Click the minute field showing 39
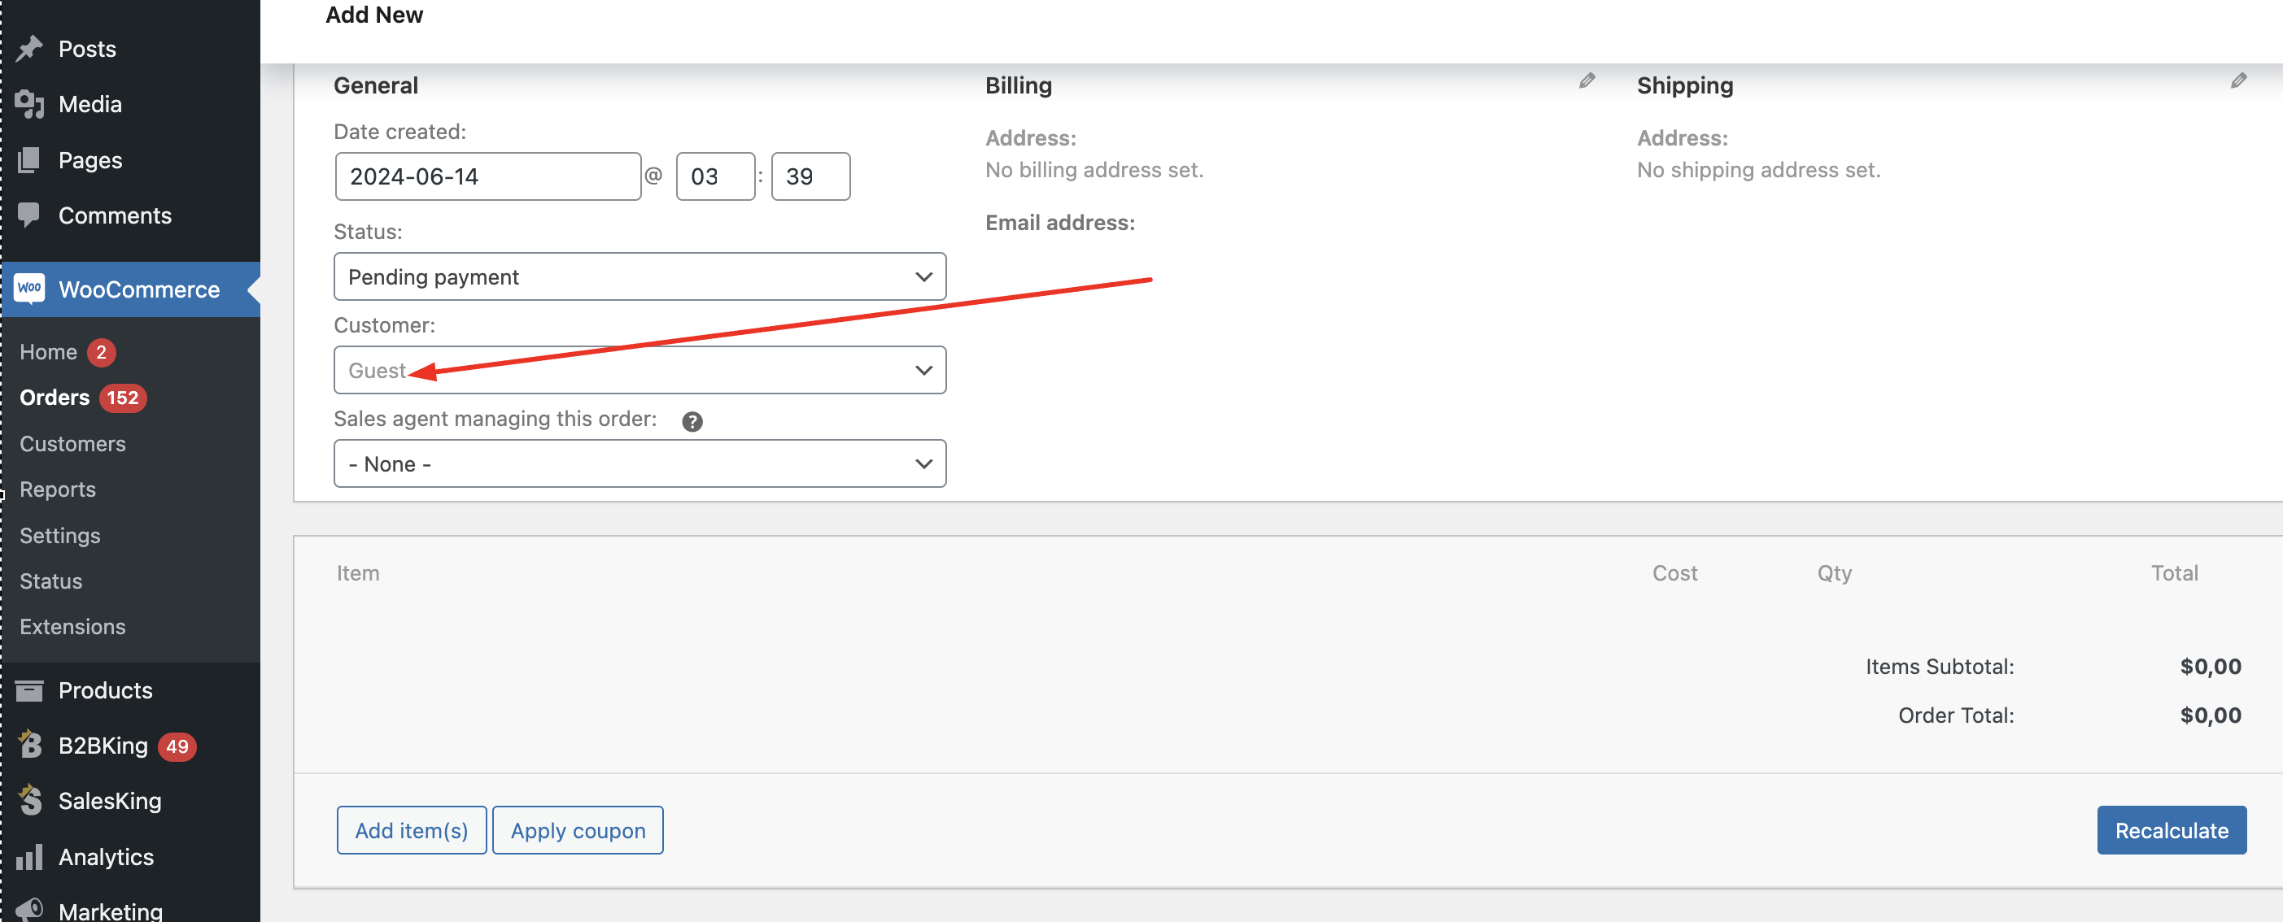This screenshot has height=922, width=2283. (x=810, y=176)
